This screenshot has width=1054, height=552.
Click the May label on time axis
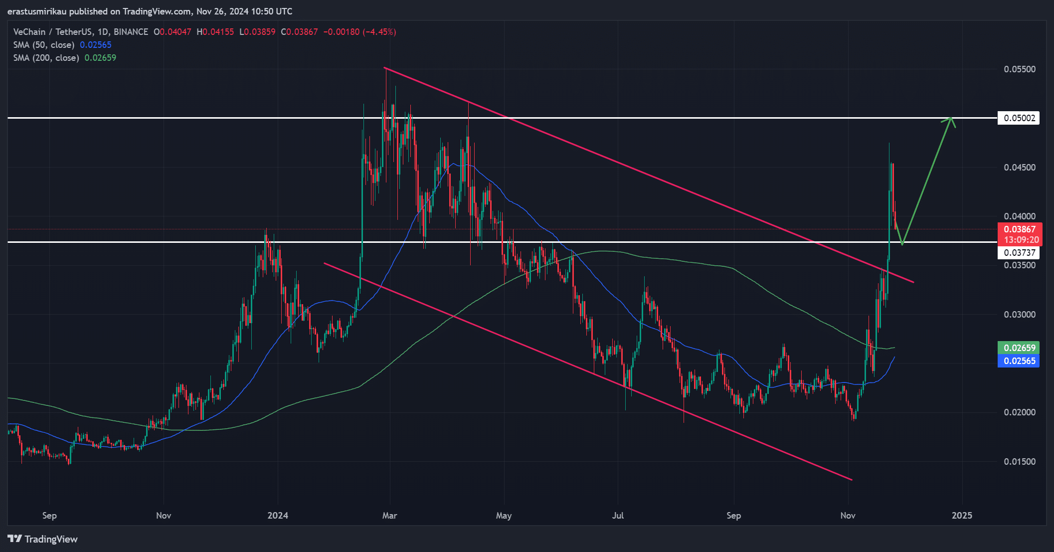[x=504, y=516]
